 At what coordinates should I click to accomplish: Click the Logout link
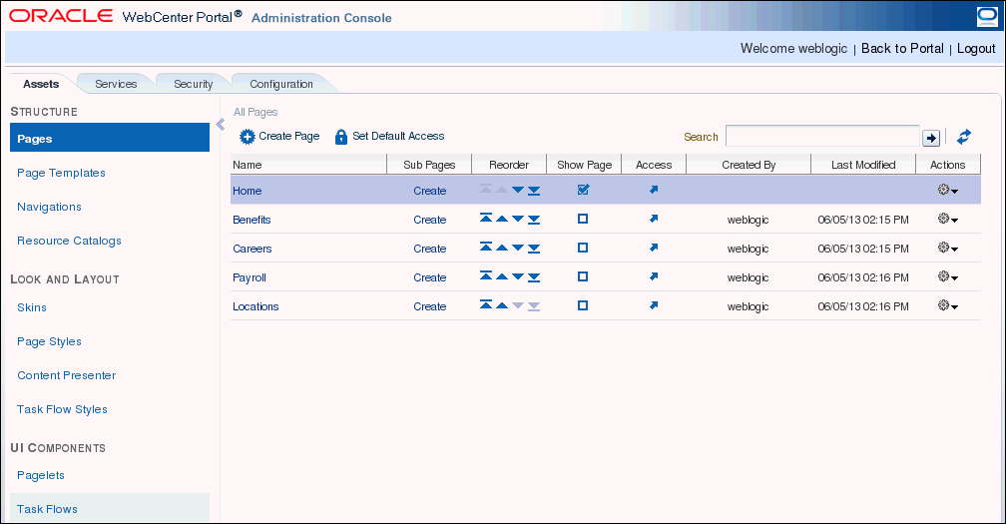[x=976, y=48]
